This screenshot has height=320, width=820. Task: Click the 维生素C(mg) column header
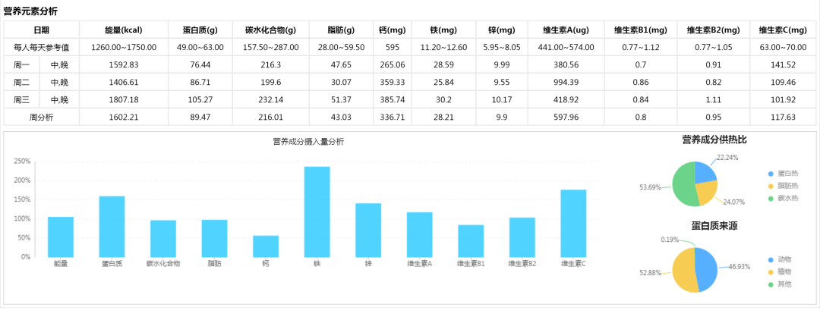(x=783, y=30)
